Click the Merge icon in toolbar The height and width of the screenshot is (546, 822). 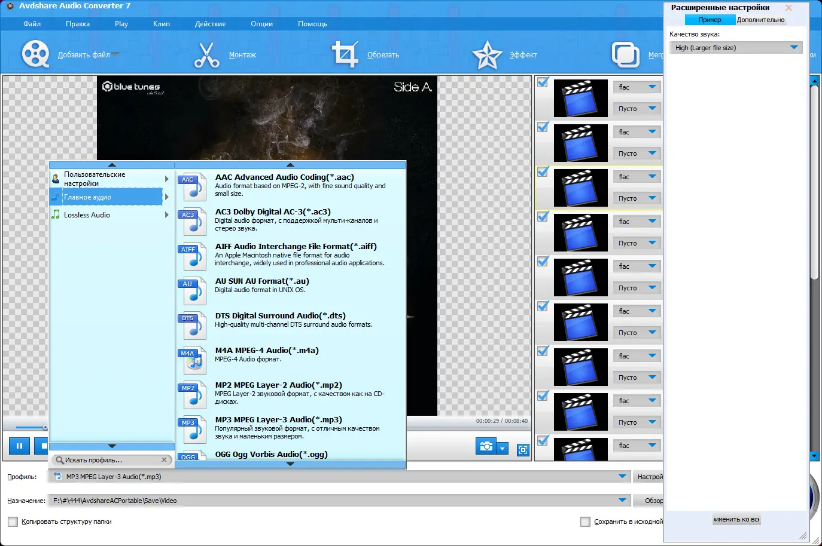pyautogui.click(x=625, y=55)
